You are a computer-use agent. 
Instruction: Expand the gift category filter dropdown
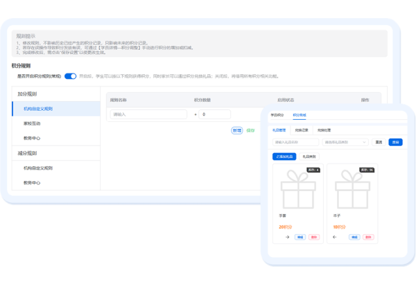tap(345, 142)
